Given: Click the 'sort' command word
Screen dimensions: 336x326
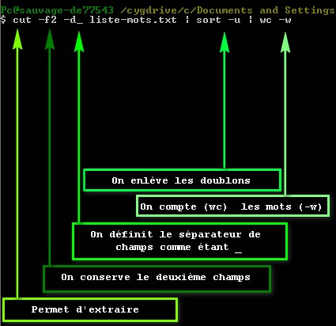Looking at the screenshot, I should [x=209, y=21].
